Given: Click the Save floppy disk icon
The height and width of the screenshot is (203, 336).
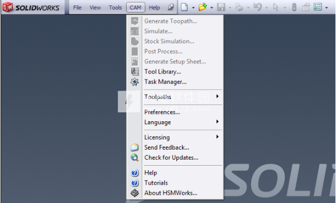Looking at the screenshot, I should 221,7.
